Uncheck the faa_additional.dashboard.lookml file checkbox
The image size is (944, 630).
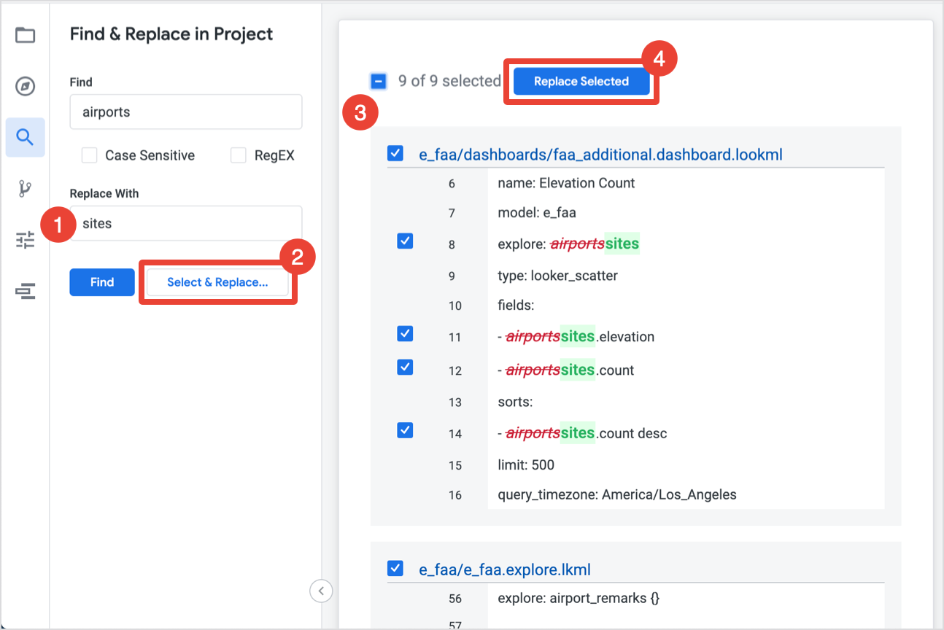(395, 153)
